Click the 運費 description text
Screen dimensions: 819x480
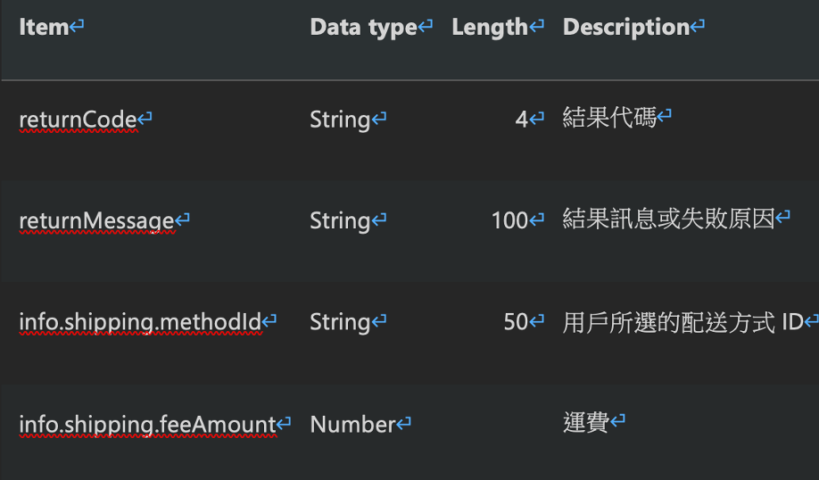pyautogui.click(x=586, y=423)
